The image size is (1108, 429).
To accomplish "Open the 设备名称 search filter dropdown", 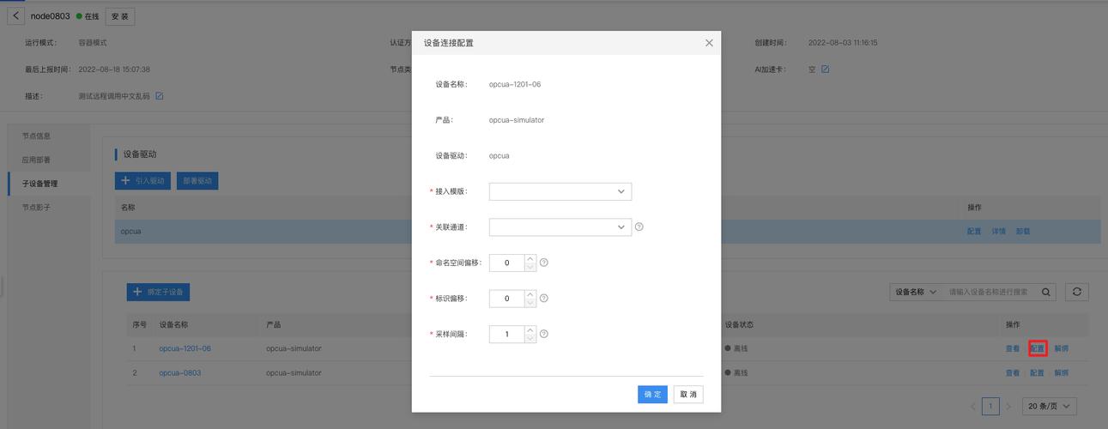I will pos(916,292).
